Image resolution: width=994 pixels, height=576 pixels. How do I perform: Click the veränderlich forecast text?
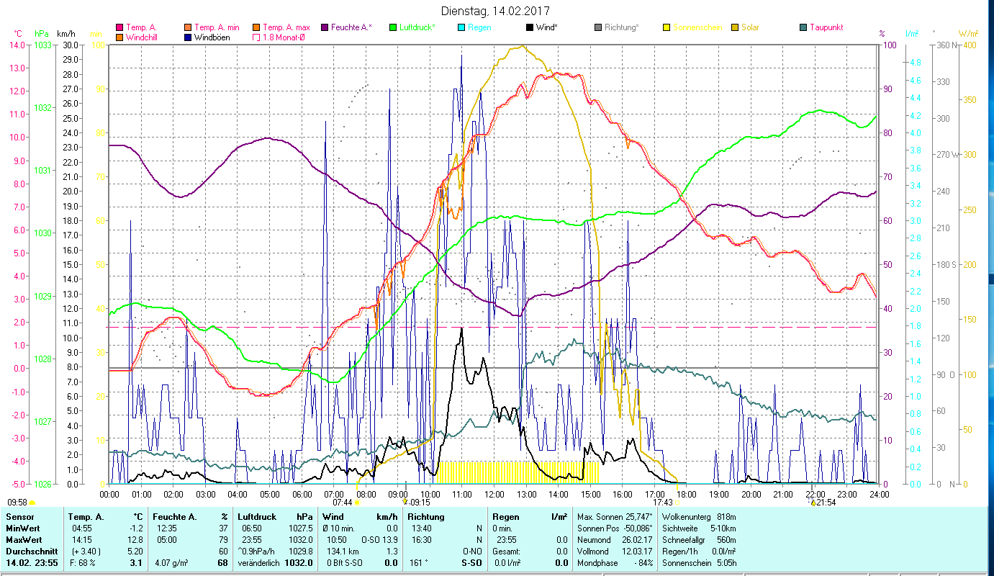pos(259,562)
